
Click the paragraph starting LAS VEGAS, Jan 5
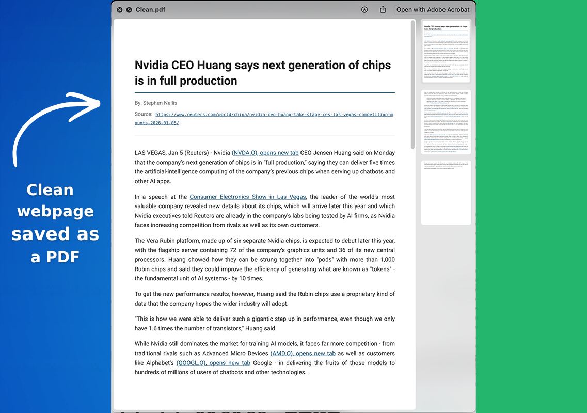[265, 167]
